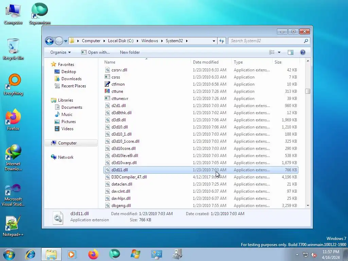Viewport: 348px width, 261px height.
Task: Select the dbgeng.dll file
Action: point(201,206)
